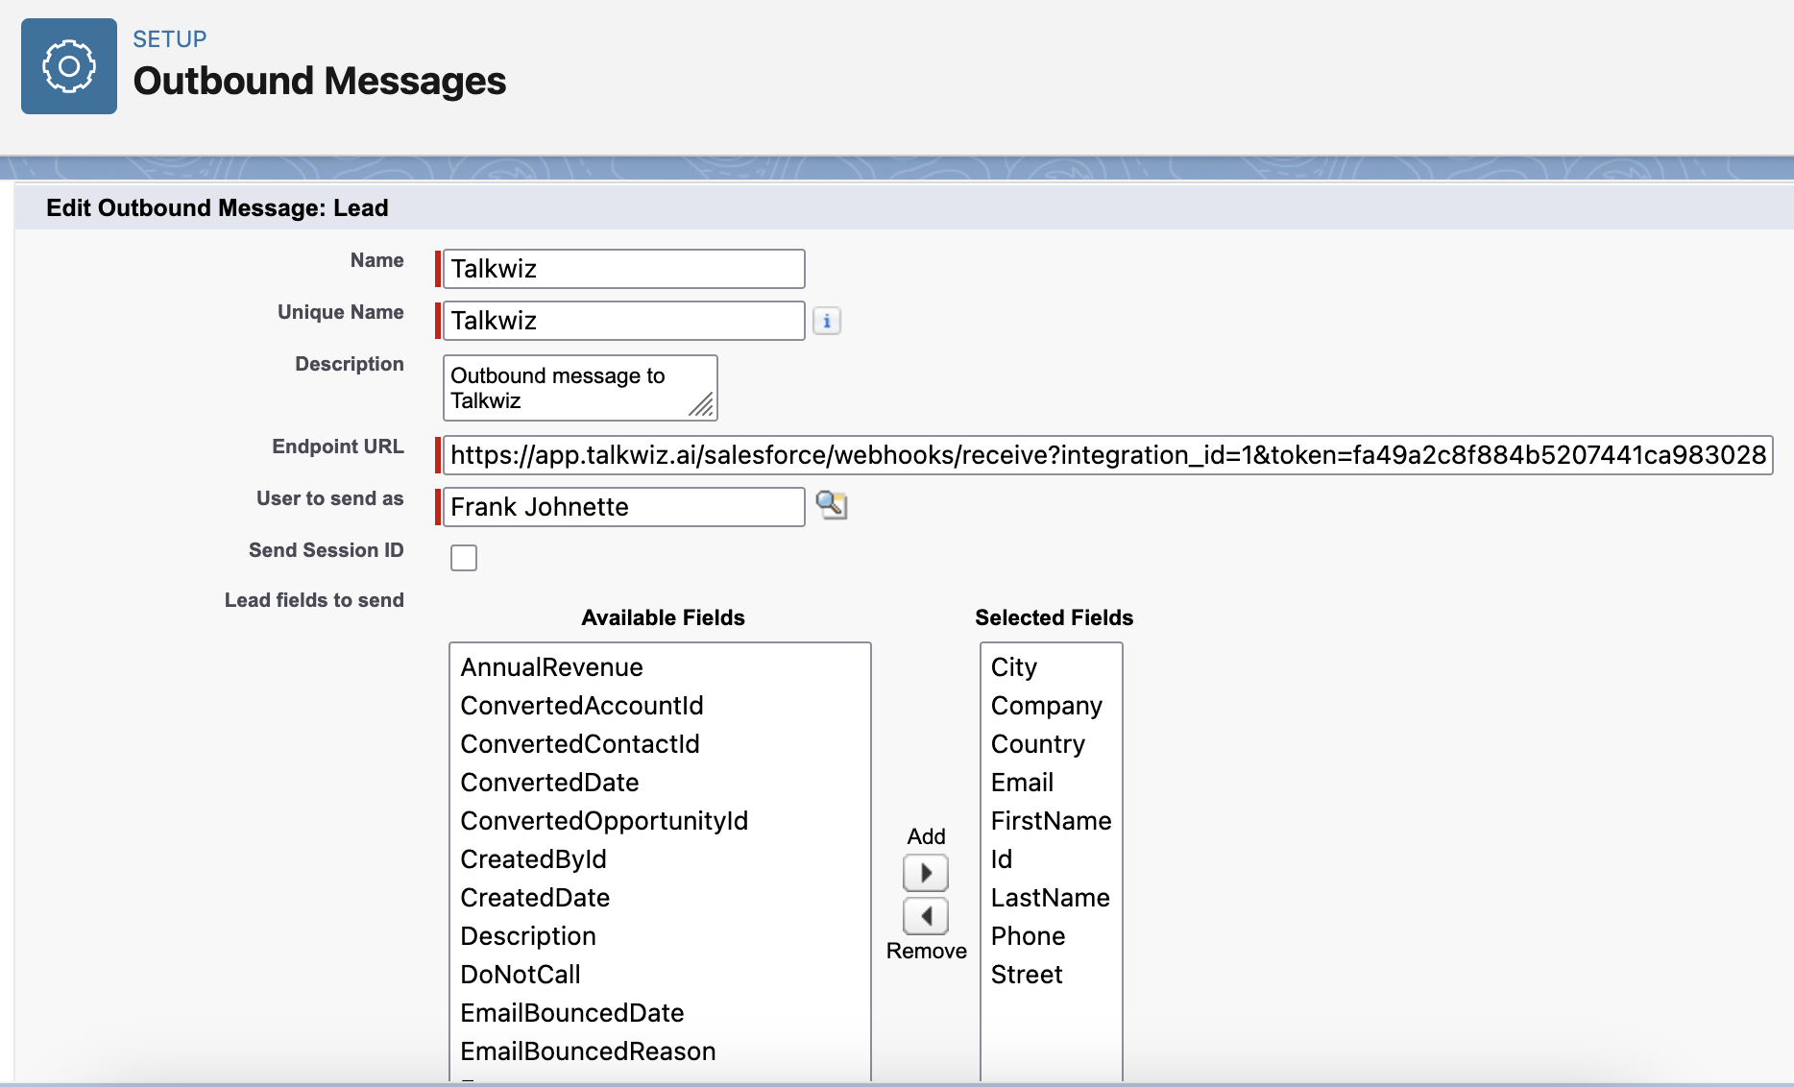Click the SETUP breadcrumb label
This screenshot has height=1087, width=1794.
click(170, 39)
